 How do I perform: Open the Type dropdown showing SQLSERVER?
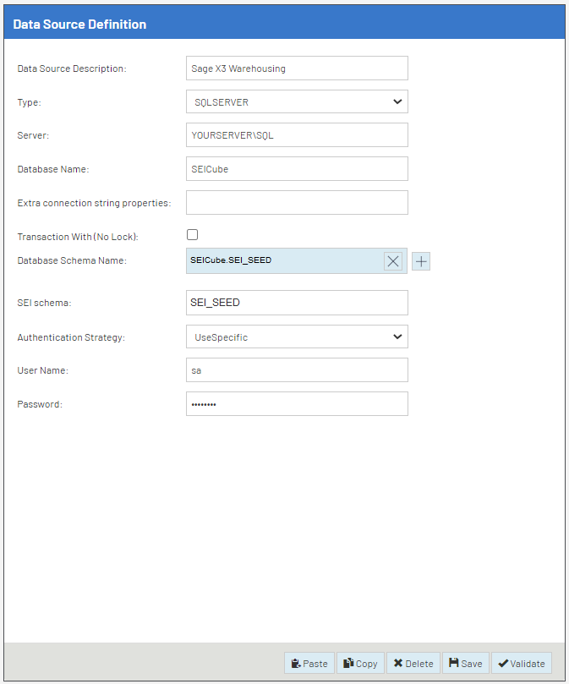pos(297,102)
